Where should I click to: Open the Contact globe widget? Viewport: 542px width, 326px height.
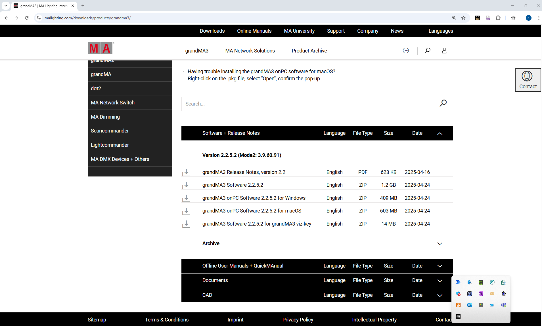[528, 80]
